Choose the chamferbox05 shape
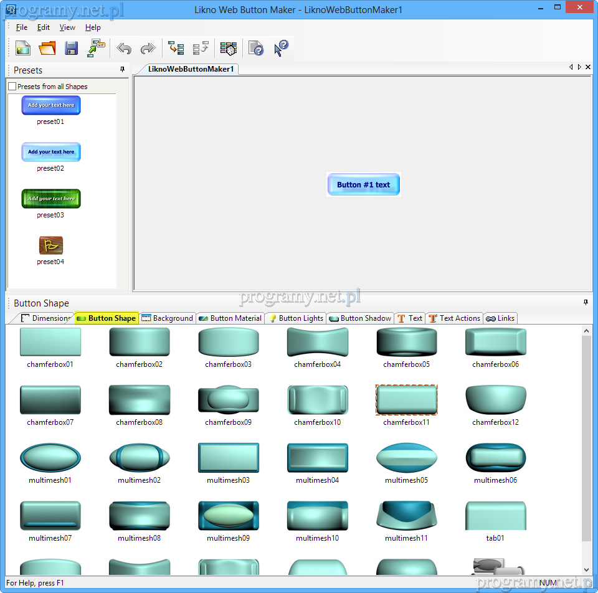This screenshot has height=593, width=598. 407,342
